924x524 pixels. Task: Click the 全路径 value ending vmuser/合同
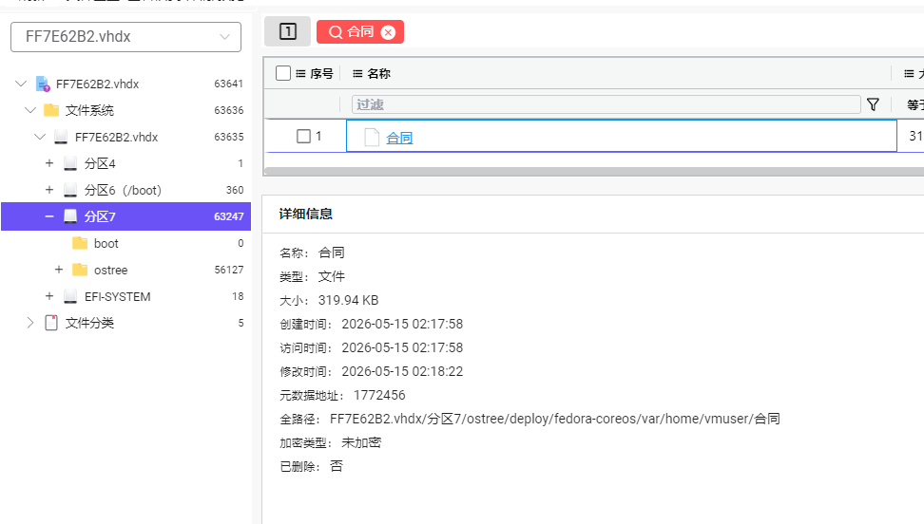[555, 419]
